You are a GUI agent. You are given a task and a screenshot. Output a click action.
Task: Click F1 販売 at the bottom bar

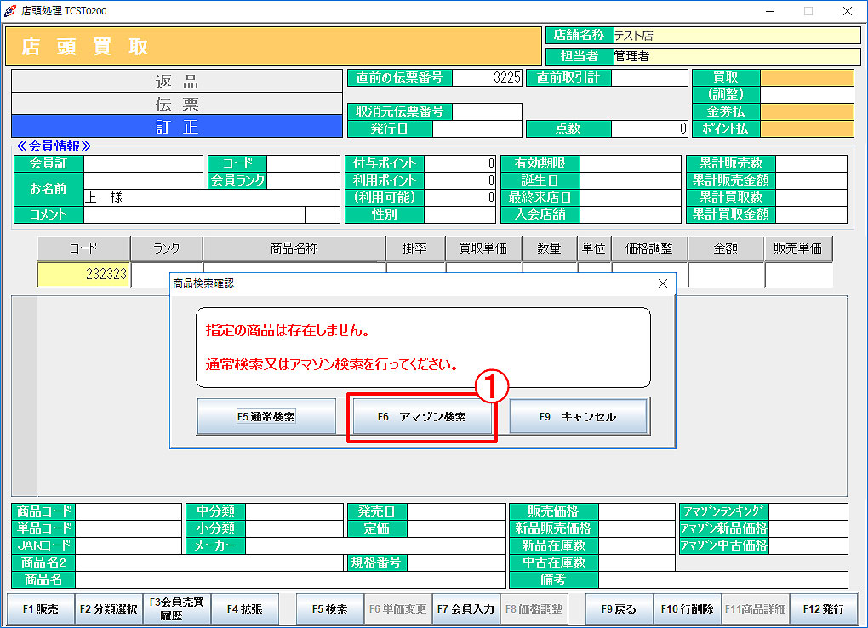[x=40, y=609]
